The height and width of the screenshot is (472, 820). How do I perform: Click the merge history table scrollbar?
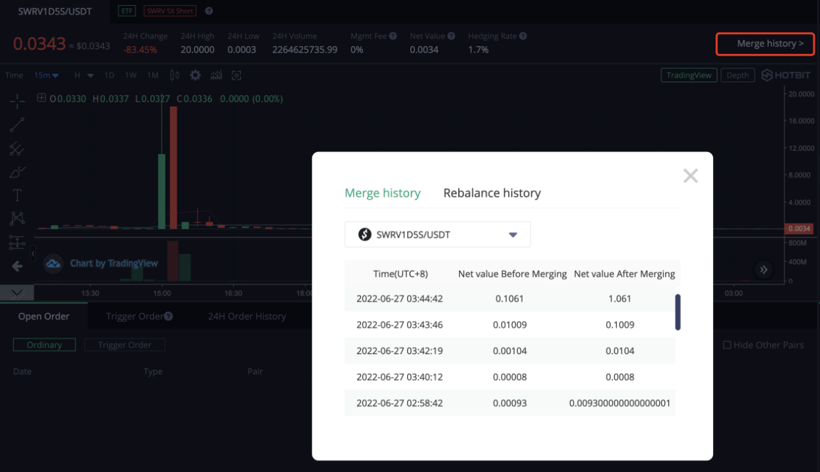pyautogui.click(x=678, y=312)
